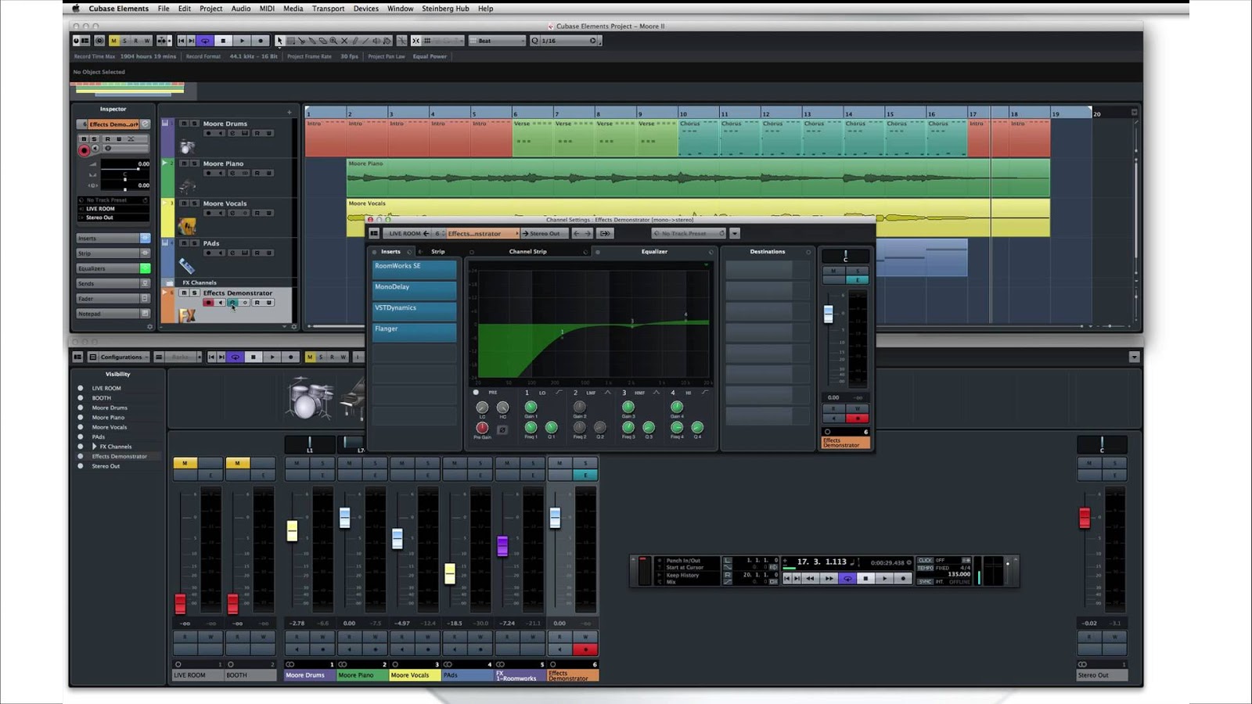Click bar 10 on the timeline ruler
This screenshot has height=704, width=1252.
(683, 113)
